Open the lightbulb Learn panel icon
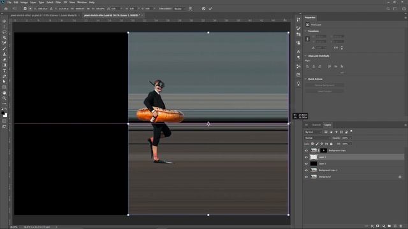Screen dimensions: 408x229 point(298,83)
